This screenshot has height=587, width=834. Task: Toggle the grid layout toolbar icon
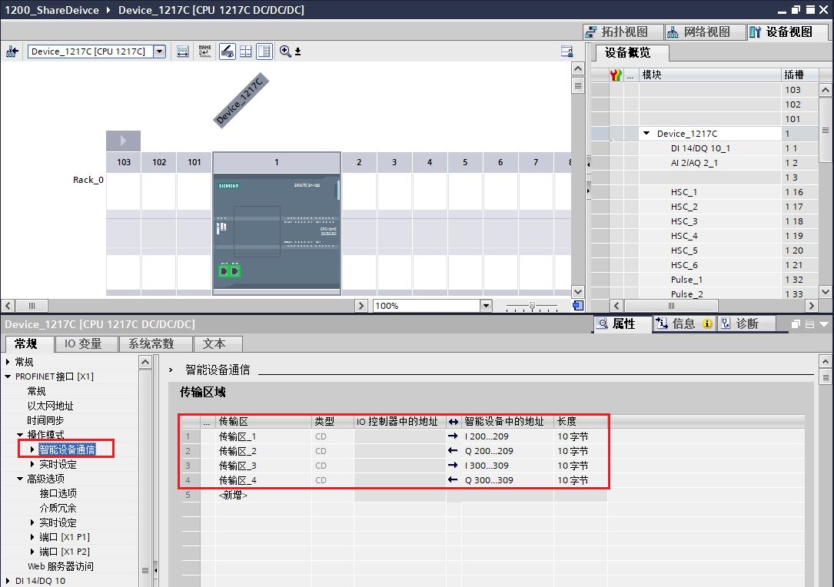click(246, 51)
